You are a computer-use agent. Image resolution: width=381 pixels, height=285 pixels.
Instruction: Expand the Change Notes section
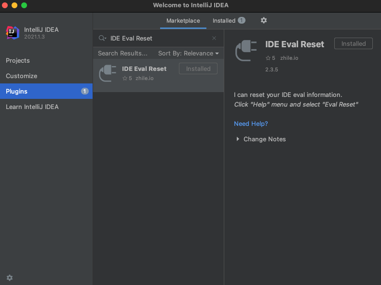point(264,139)
